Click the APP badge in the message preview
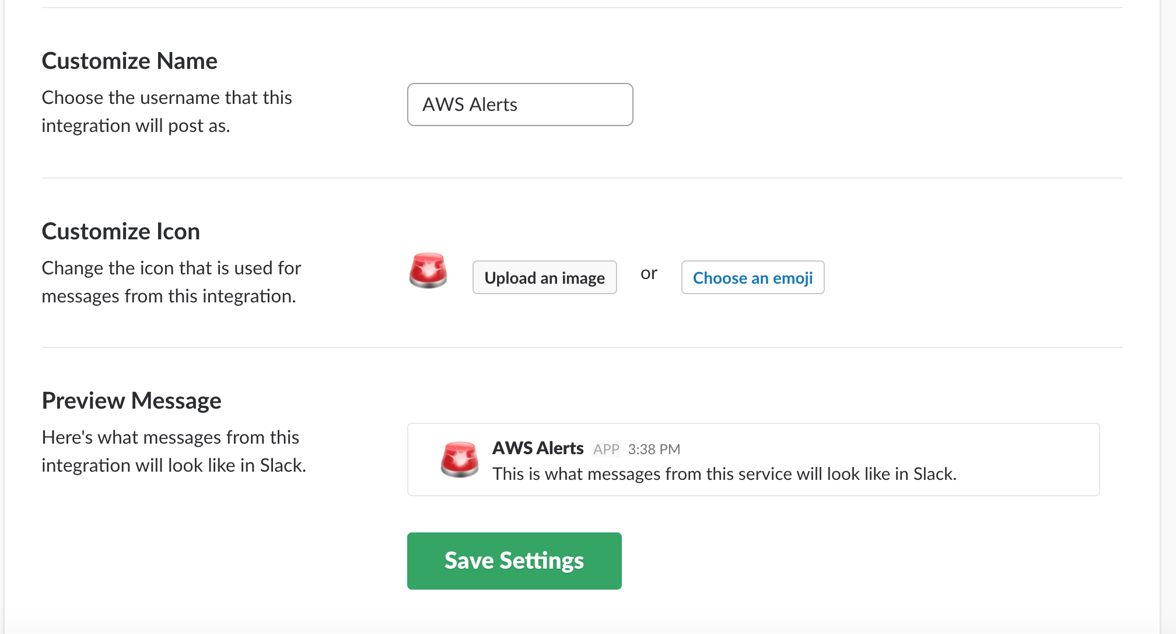1176x634 pixels. click(605, 449)
